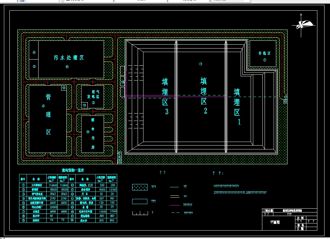Click the circled 7 marker under 分选区
330x239 pixels.
pyautogui.click(x=265, y=60)
